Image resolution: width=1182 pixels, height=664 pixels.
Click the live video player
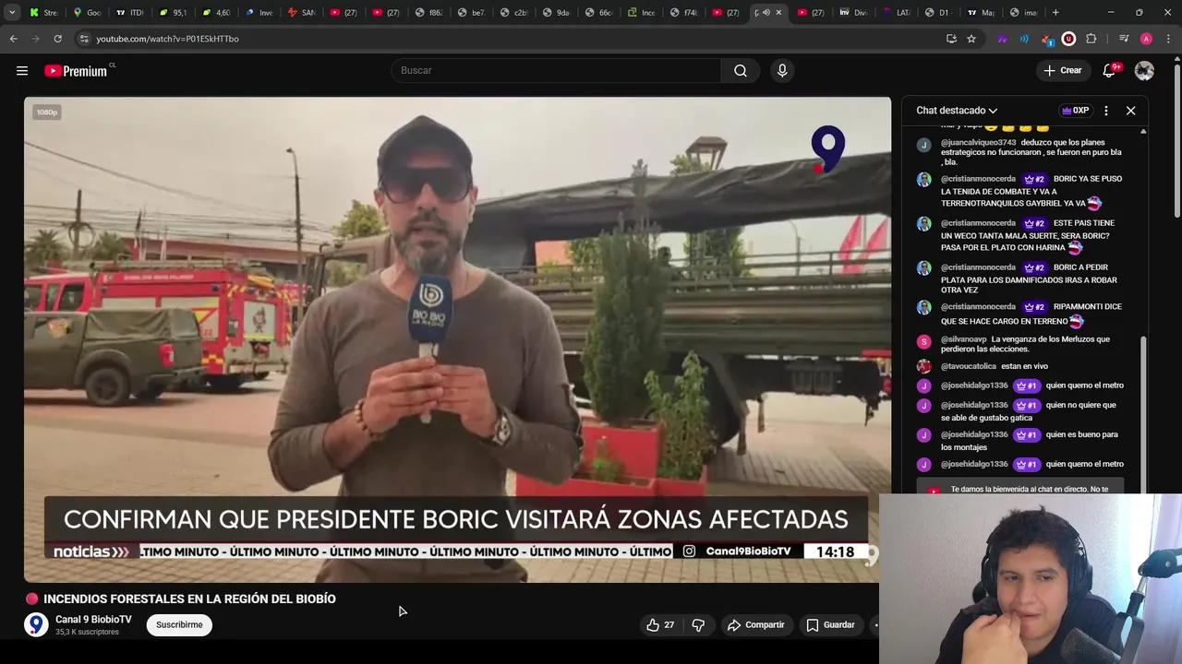click(x=457, y=339)
